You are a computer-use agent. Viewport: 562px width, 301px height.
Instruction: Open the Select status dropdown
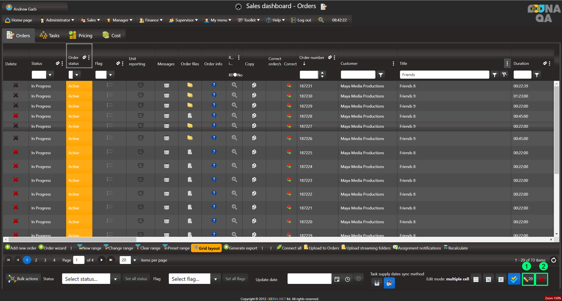point(115,279)
